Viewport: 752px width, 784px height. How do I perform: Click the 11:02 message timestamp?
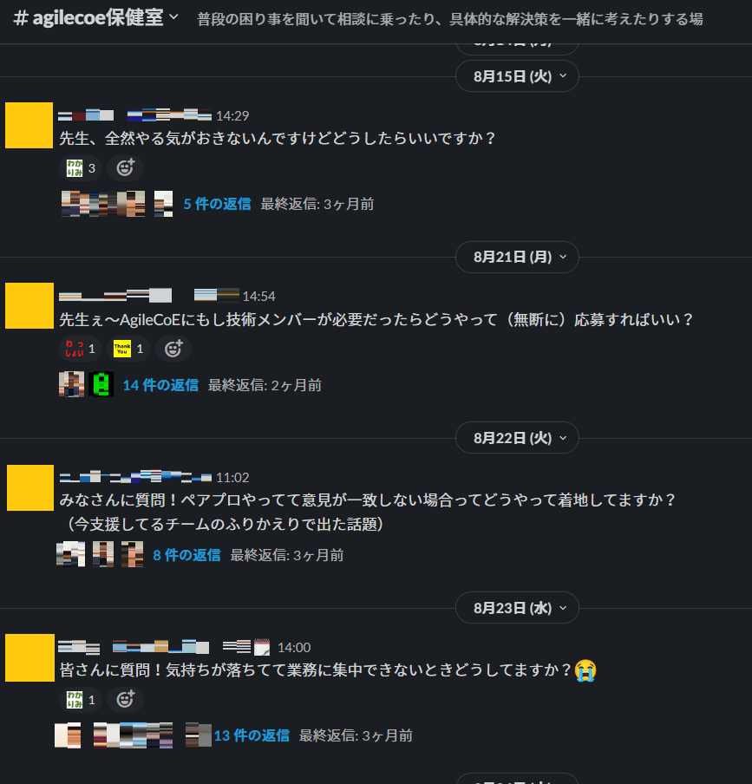pyautogui.click(x=232, y=478)
